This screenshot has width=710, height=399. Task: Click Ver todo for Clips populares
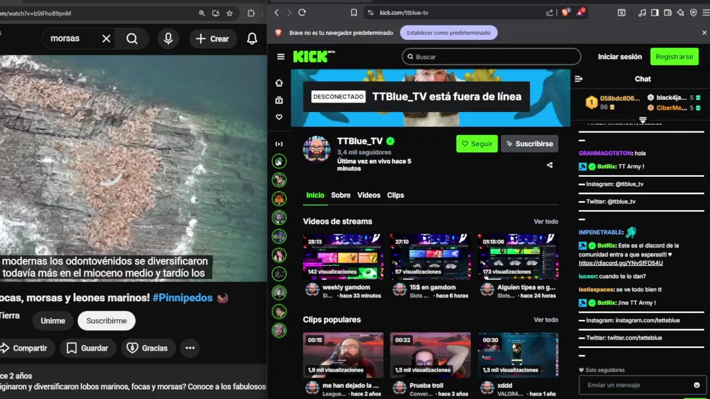point(546,320)
